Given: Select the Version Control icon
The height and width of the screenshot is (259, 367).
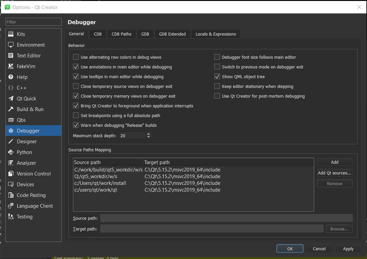Looking at the screenshot, I should (11, 173).
